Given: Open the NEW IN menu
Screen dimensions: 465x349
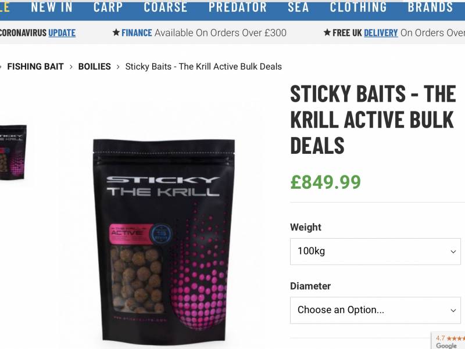Looking at the screenshot, I should pyautogui.click(x=52, y=8).
